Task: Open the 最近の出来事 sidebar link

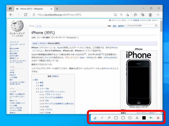Action: pyautogui.click(x=14, y=49)
